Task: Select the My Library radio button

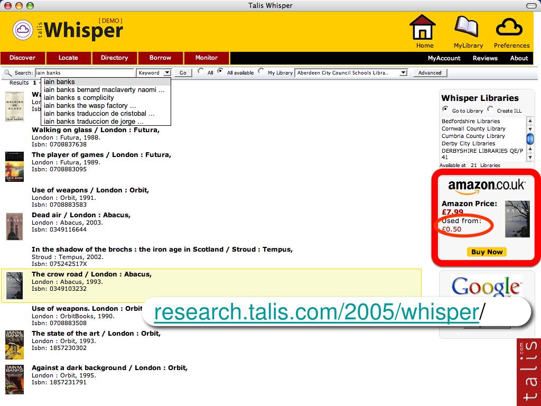Action: pyautogui.click(x=261, y=71)
